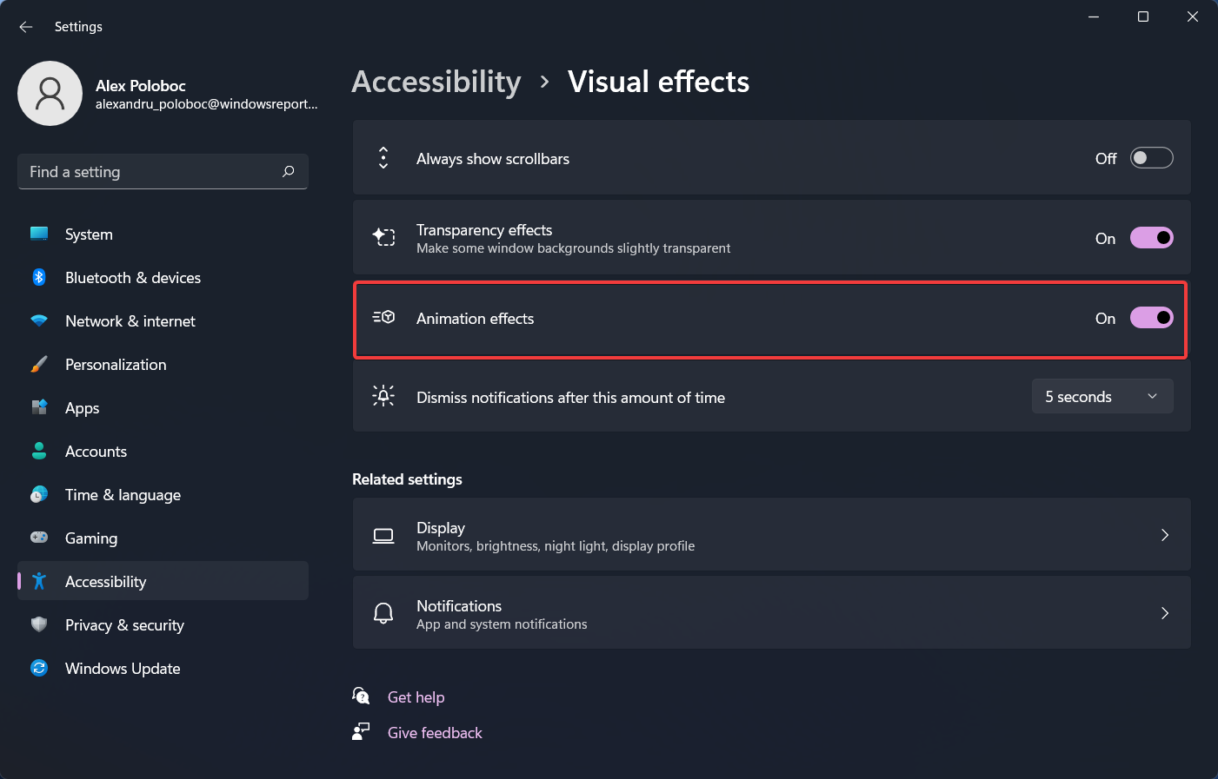
Task: Click the Privacy & security shield icon
Action: 39,624
